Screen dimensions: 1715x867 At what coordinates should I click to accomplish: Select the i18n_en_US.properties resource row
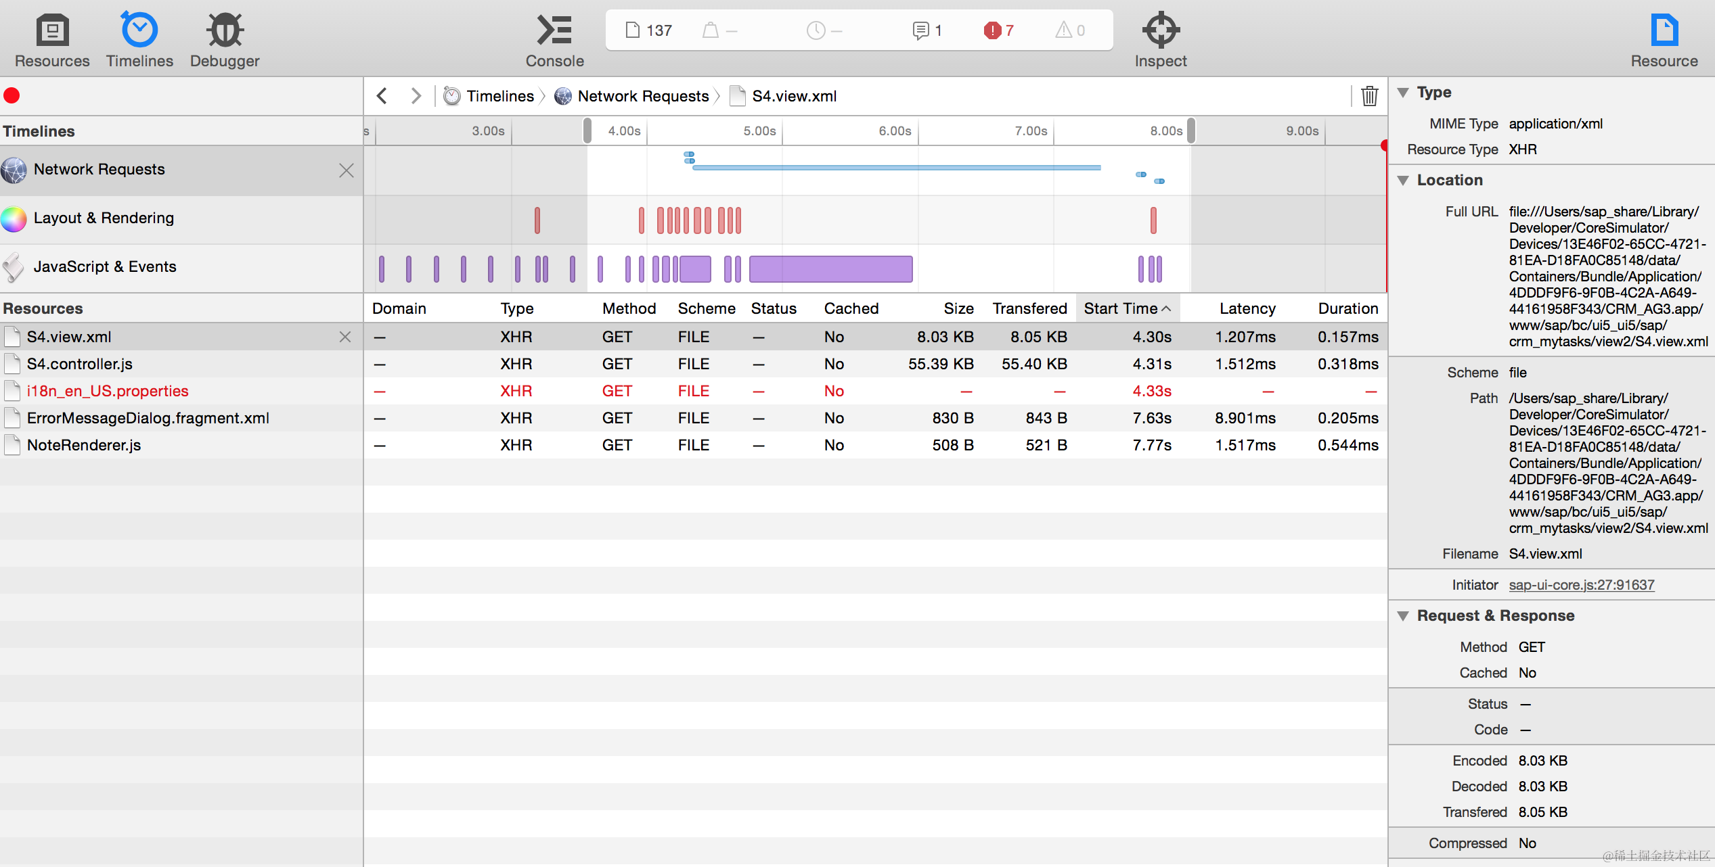(x=108, y=391)
